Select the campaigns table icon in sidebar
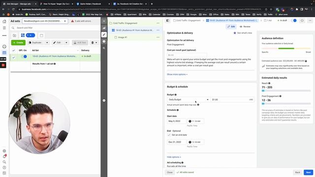The width and height of the screenshot is (315, 177). tap(4, 53)
